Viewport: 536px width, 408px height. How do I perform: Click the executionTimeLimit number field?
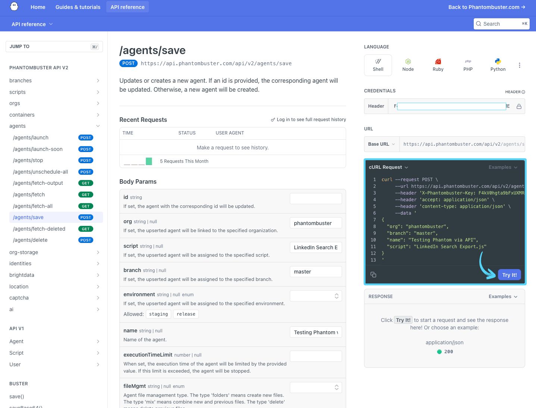pyautogui.click(x=316, y=356)
